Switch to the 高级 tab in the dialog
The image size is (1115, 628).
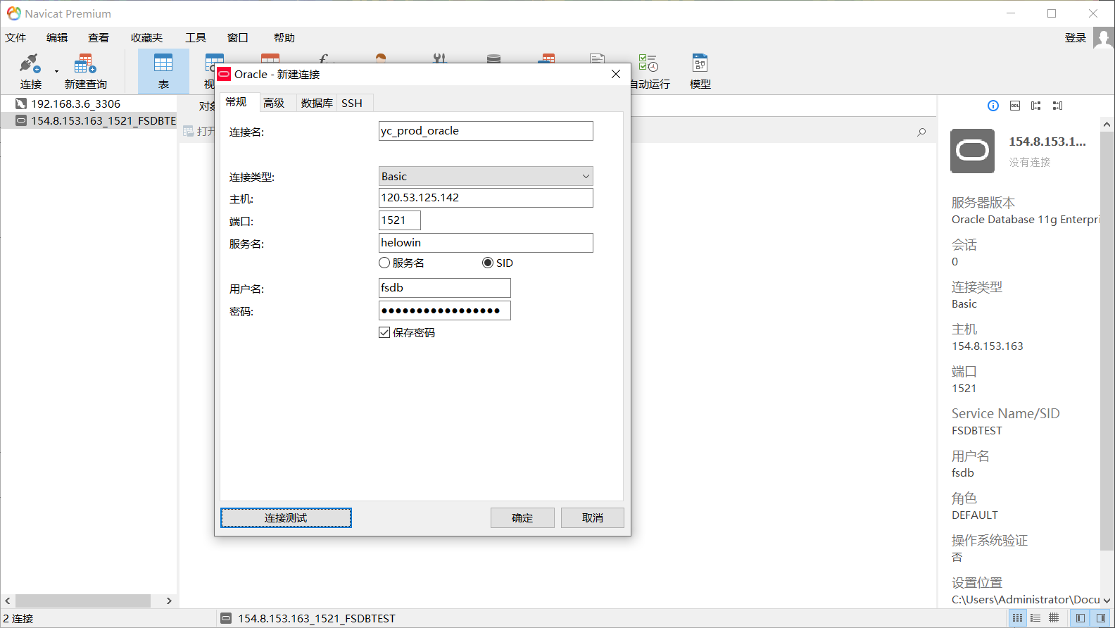(x=276, y=103)
